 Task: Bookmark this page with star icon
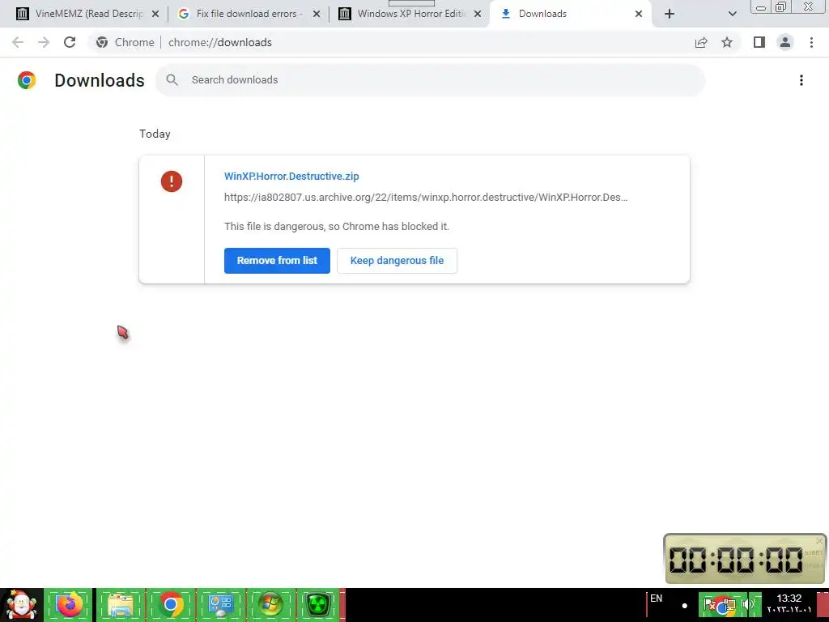(727, 42)
